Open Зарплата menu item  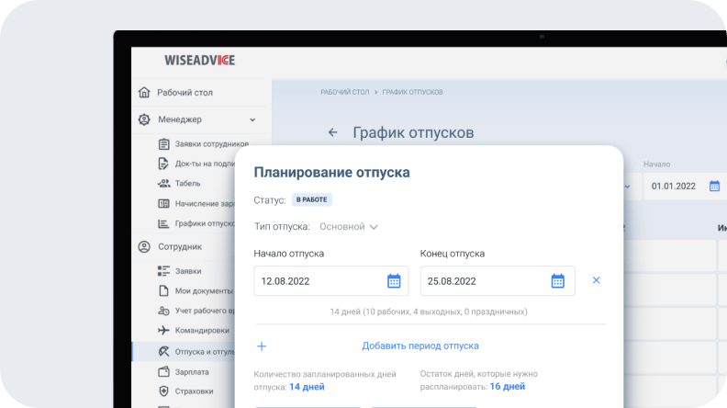[x=192, y=372]
